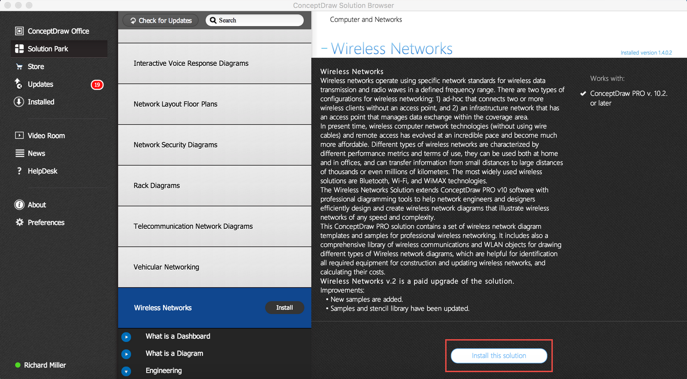Image resolution: width=687 pixels, height=379 pixels.
Task: Open ConceptDraw Office icon in sidebar
Action: click(x=19, y=31)
